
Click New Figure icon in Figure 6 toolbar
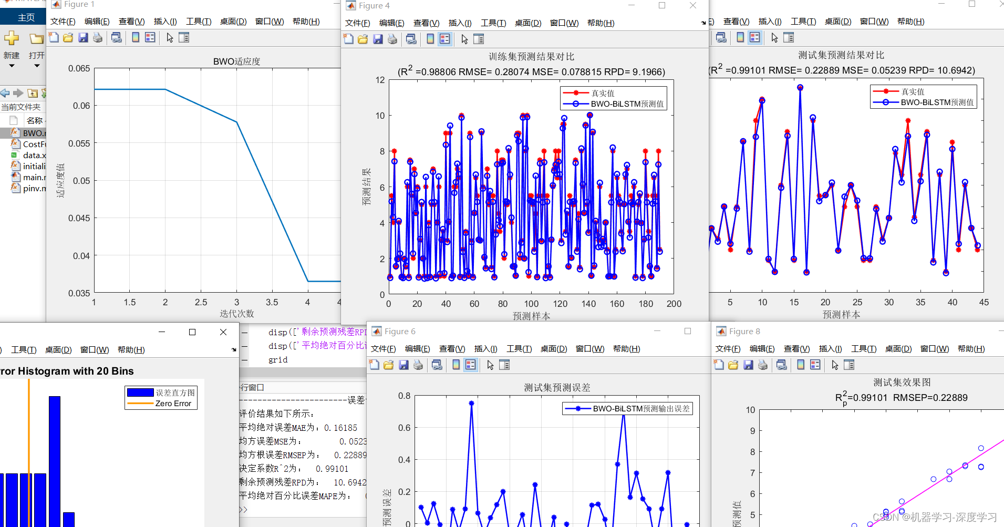374,365
